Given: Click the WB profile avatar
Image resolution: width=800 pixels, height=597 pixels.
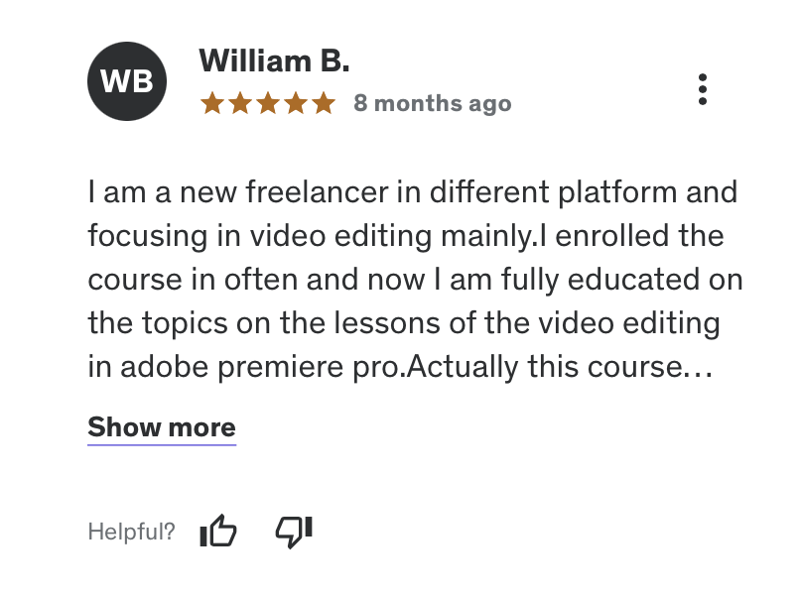Looking at the screenshot, I should (x=126, y=81).
